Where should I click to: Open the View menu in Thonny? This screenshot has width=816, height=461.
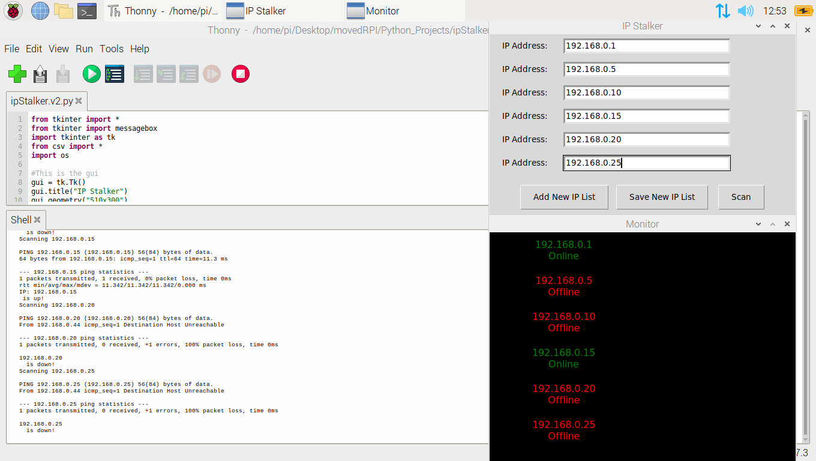(59, 49)
